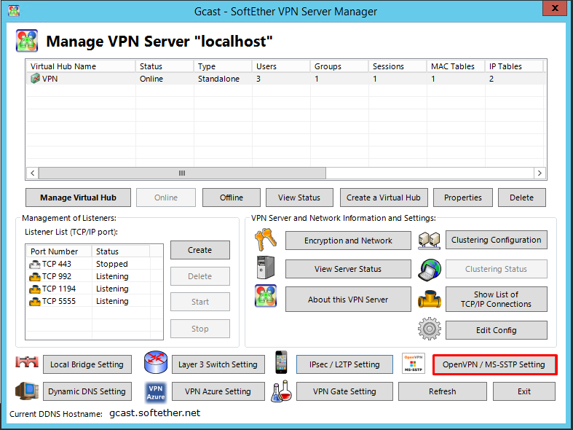Screen dimensions: 573x430
Task: Open Clustering Configuration
Action: coord(497,240)
